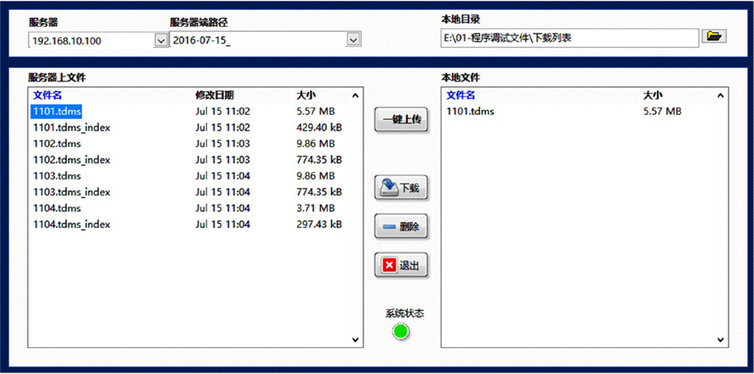
Task: Click the local files 大小 column header
Action: click(x=652, y=96)
